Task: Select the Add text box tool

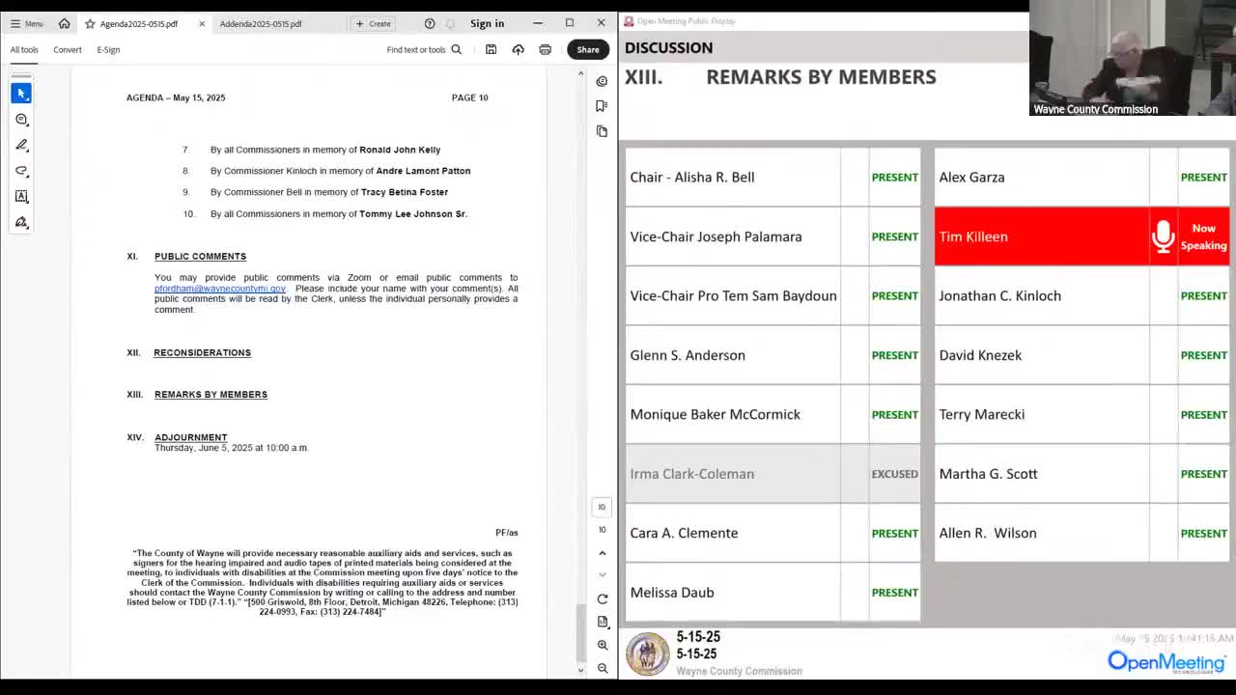Action: click(x=21, y=196)
